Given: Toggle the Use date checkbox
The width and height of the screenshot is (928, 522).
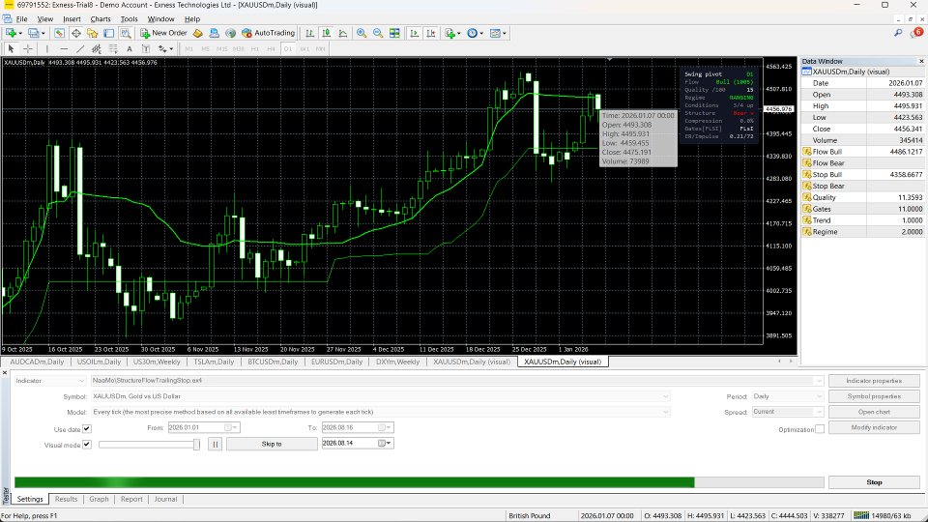Looking at the screenshot, I should [87, 428].
